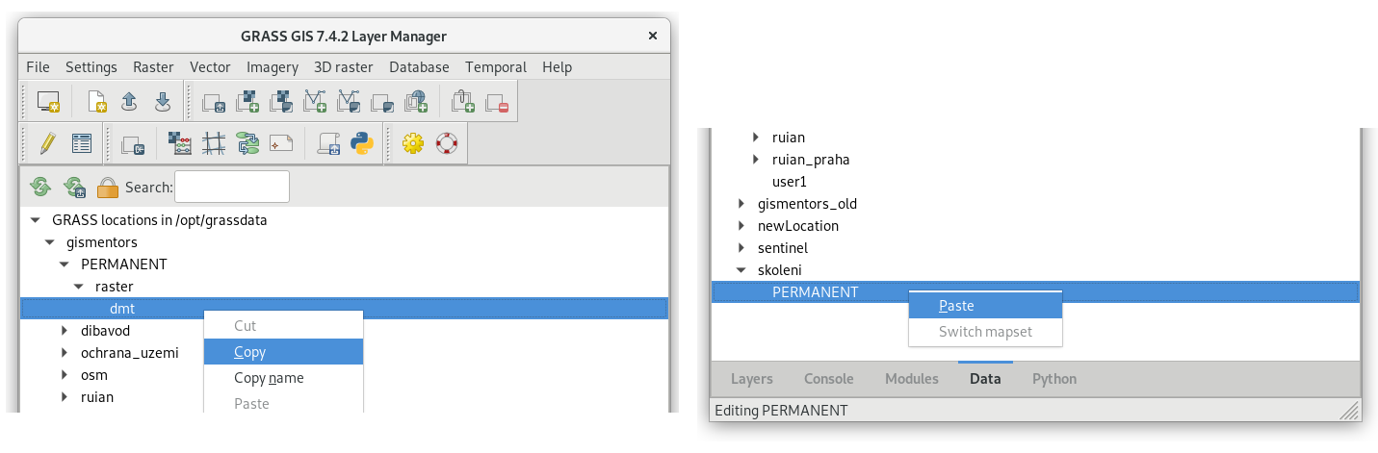Collapse the gismentors location
The height and width of the screenshot is (453, 1378).
[x=50, y=241]
